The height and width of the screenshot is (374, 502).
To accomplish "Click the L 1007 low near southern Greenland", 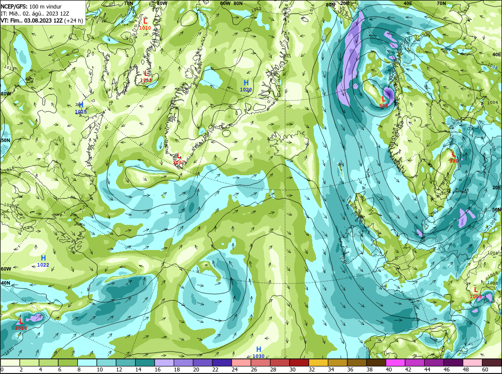I will pyautogui.click(x=179, y=159).
